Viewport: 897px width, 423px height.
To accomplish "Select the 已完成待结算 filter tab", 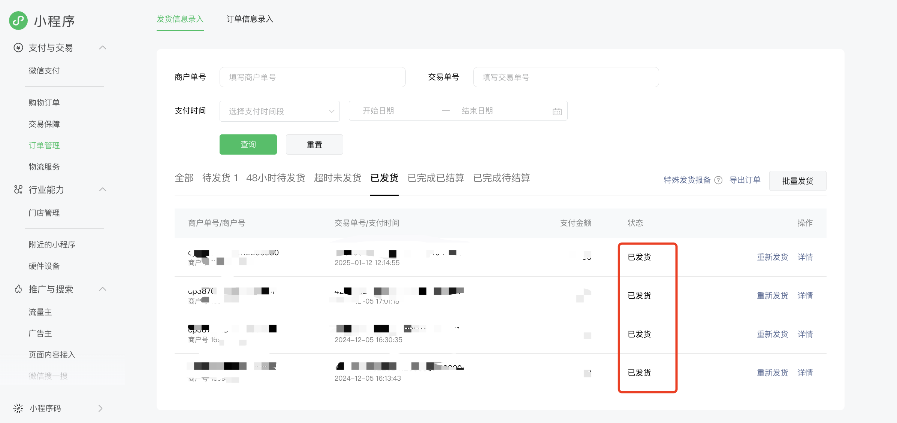I will click(x=501, y=178).
